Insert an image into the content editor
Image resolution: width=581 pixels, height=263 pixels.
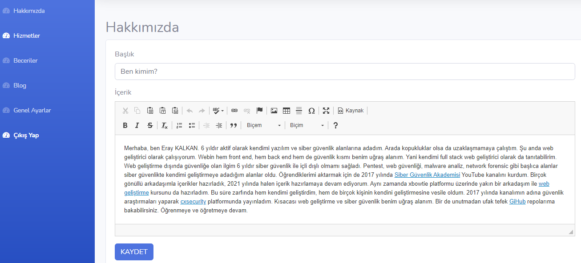[x=274, y=110]
